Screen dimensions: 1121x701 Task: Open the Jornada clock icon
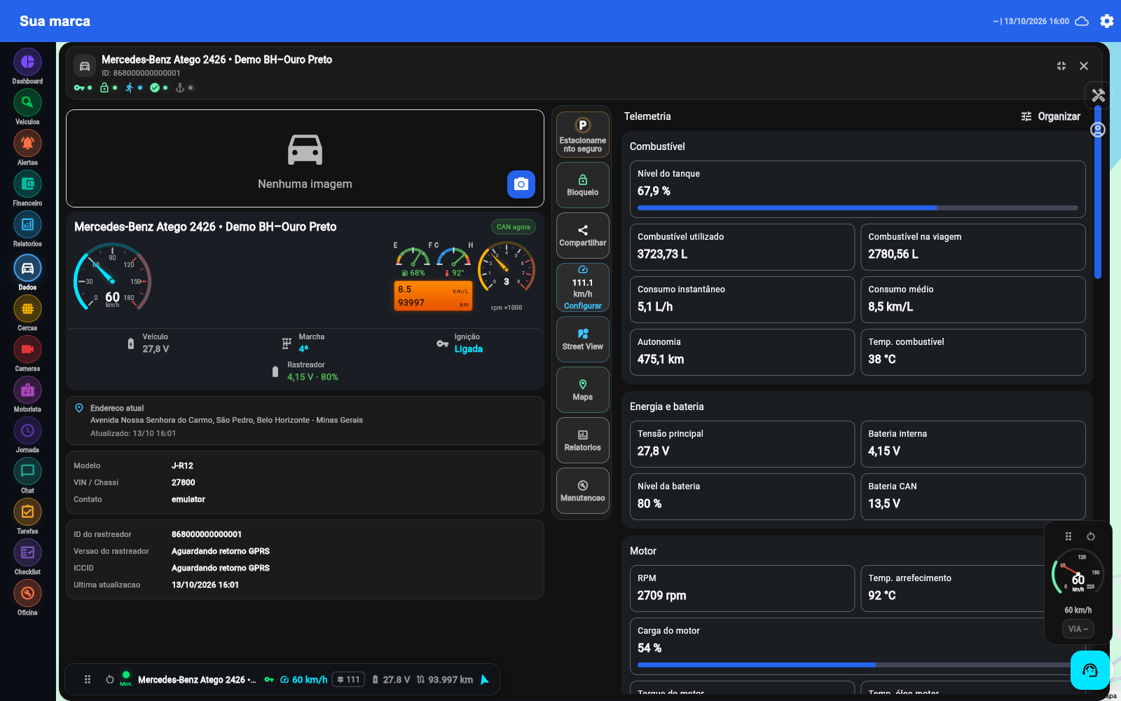tap(27, 430)
